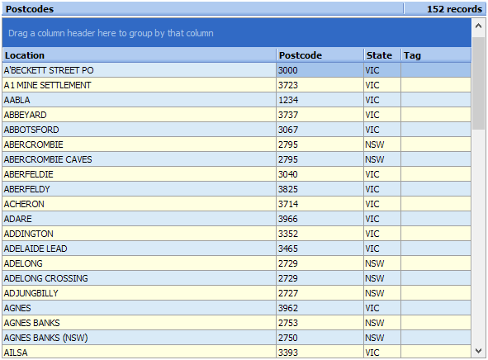Click the empty Tag cell for ADARE
The image size is (488, 360).
tap(436, 219)
